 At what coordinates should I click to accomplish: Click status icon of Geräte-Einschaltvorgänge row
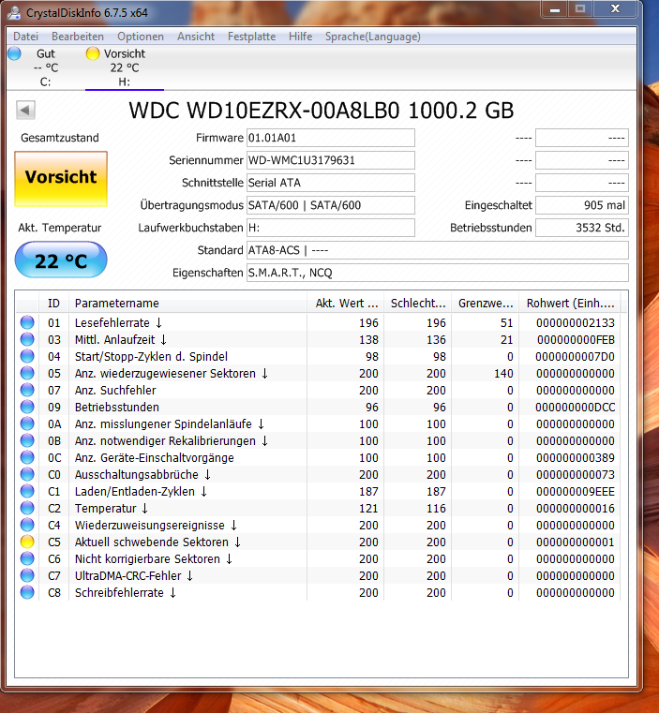tap(27, 457)
